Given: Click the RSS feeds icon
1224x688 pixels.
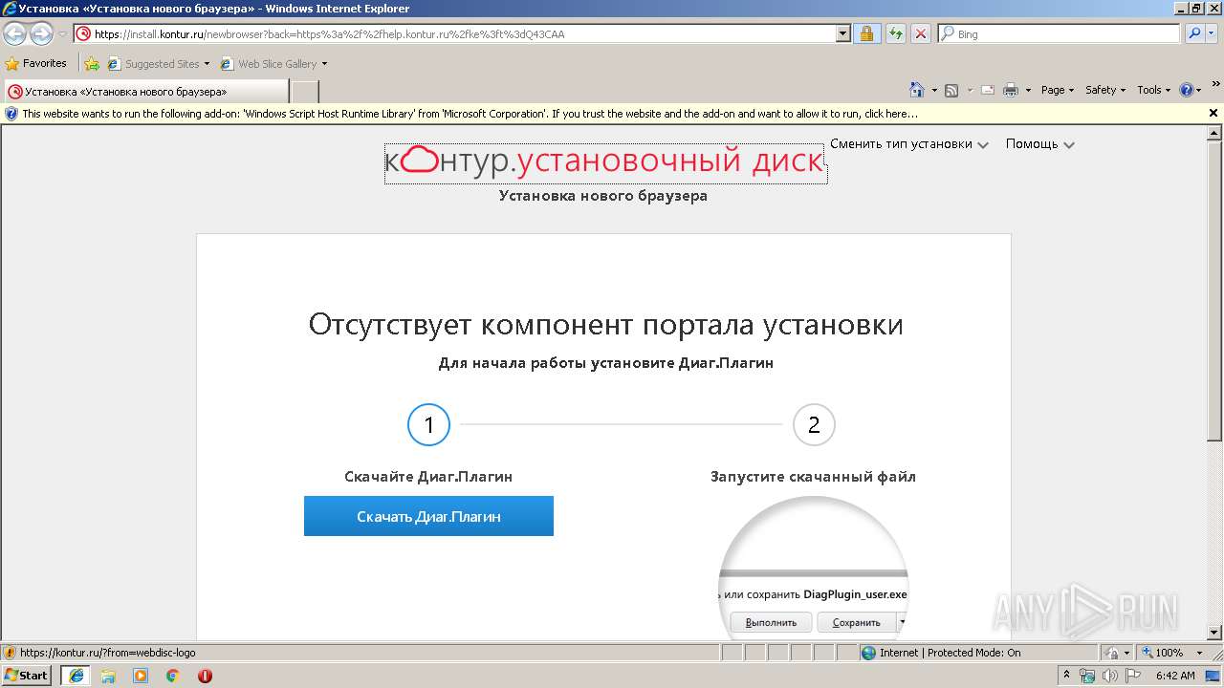Looking at the screenshot, I should tap(951, 90).
